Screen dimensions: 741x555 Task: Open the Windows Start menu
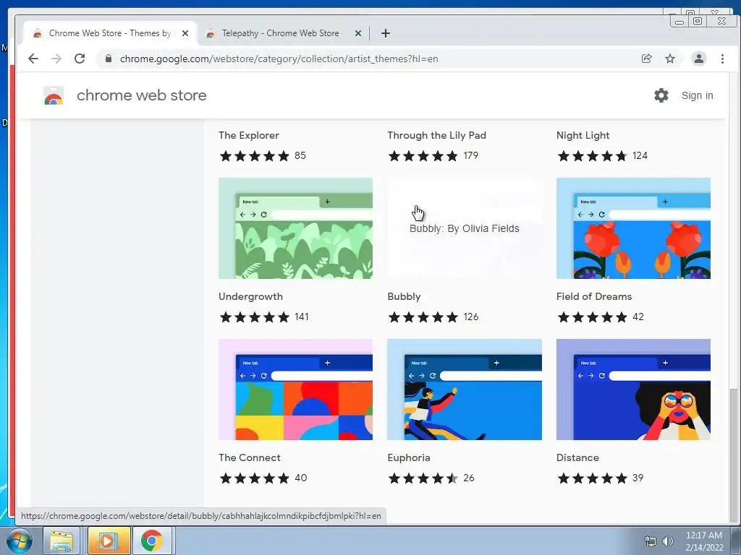click(19, 541)
